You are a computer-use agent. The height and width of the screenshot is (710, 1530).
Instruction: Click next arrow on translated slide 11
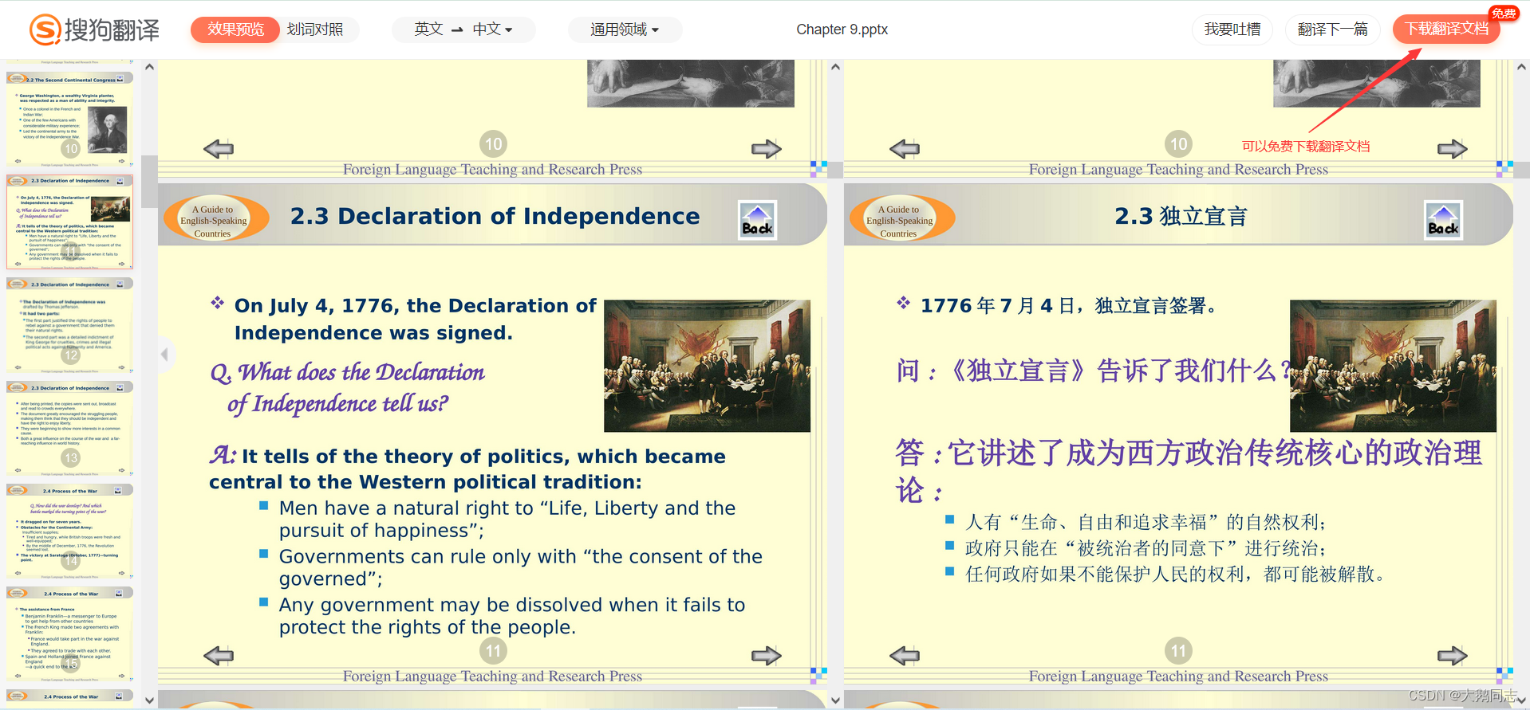[1453, 655]
